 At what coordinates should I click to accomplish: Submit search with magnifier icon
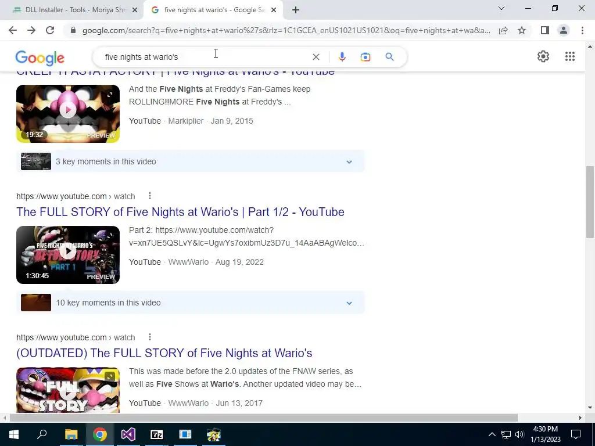389,57
